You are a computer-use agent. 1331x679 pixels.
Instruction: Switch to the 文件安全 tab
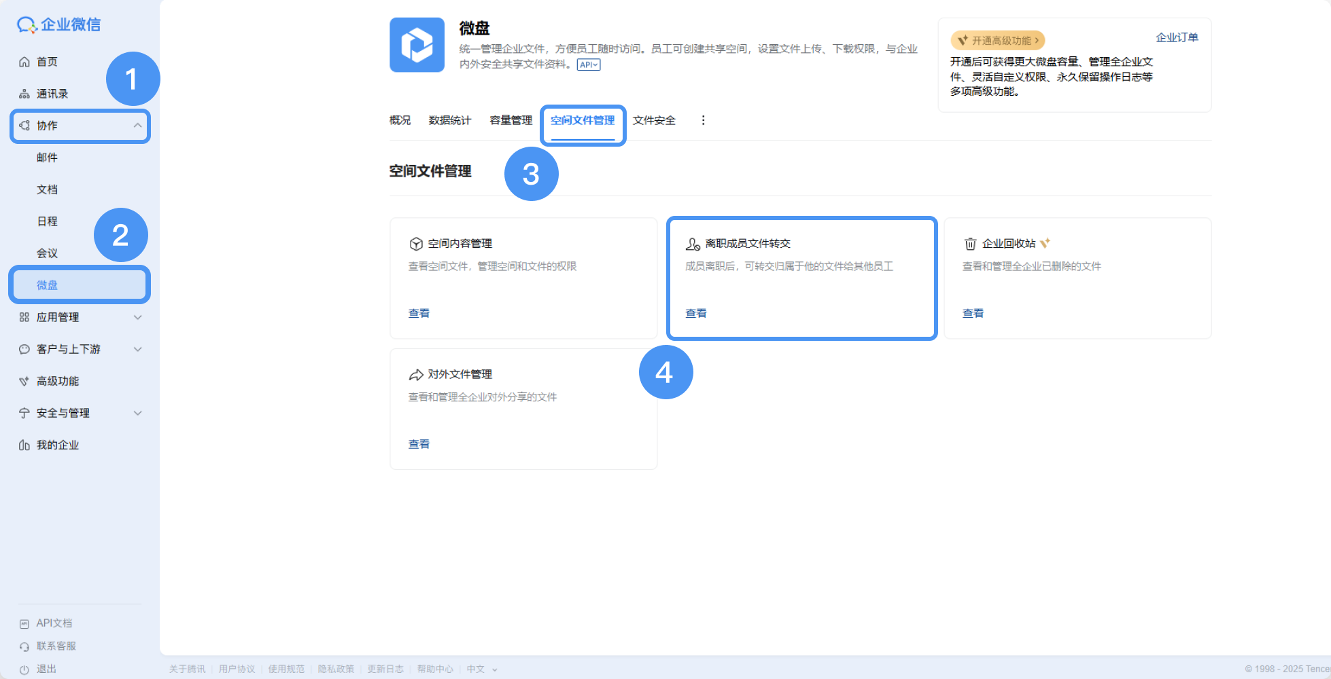(x=654, y=120)
